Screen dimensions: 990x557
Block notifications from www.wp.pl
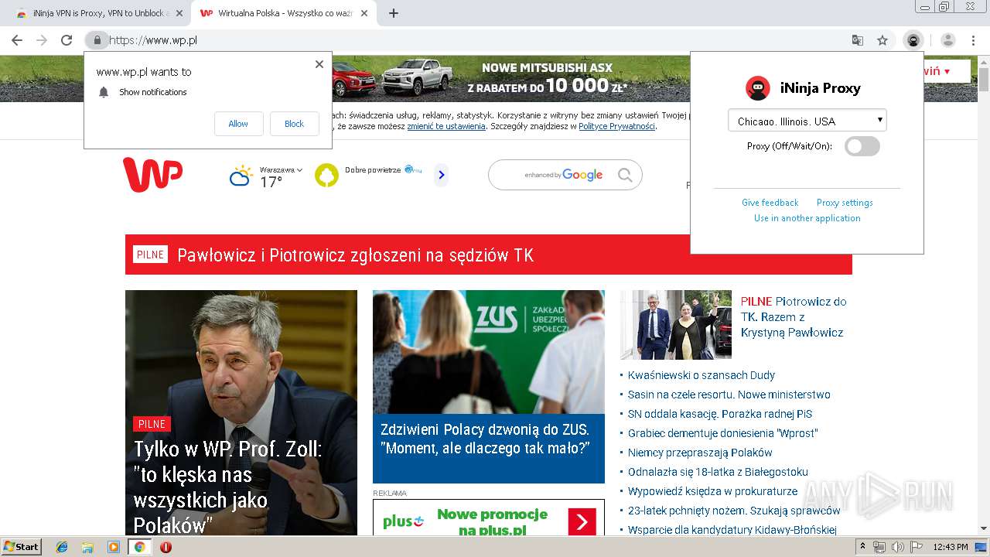coord(294,124)
